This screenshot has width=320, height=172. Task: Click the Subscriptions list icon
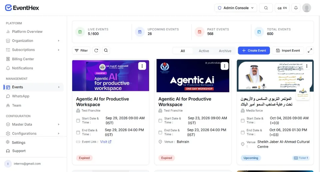(x=8, y=50)
